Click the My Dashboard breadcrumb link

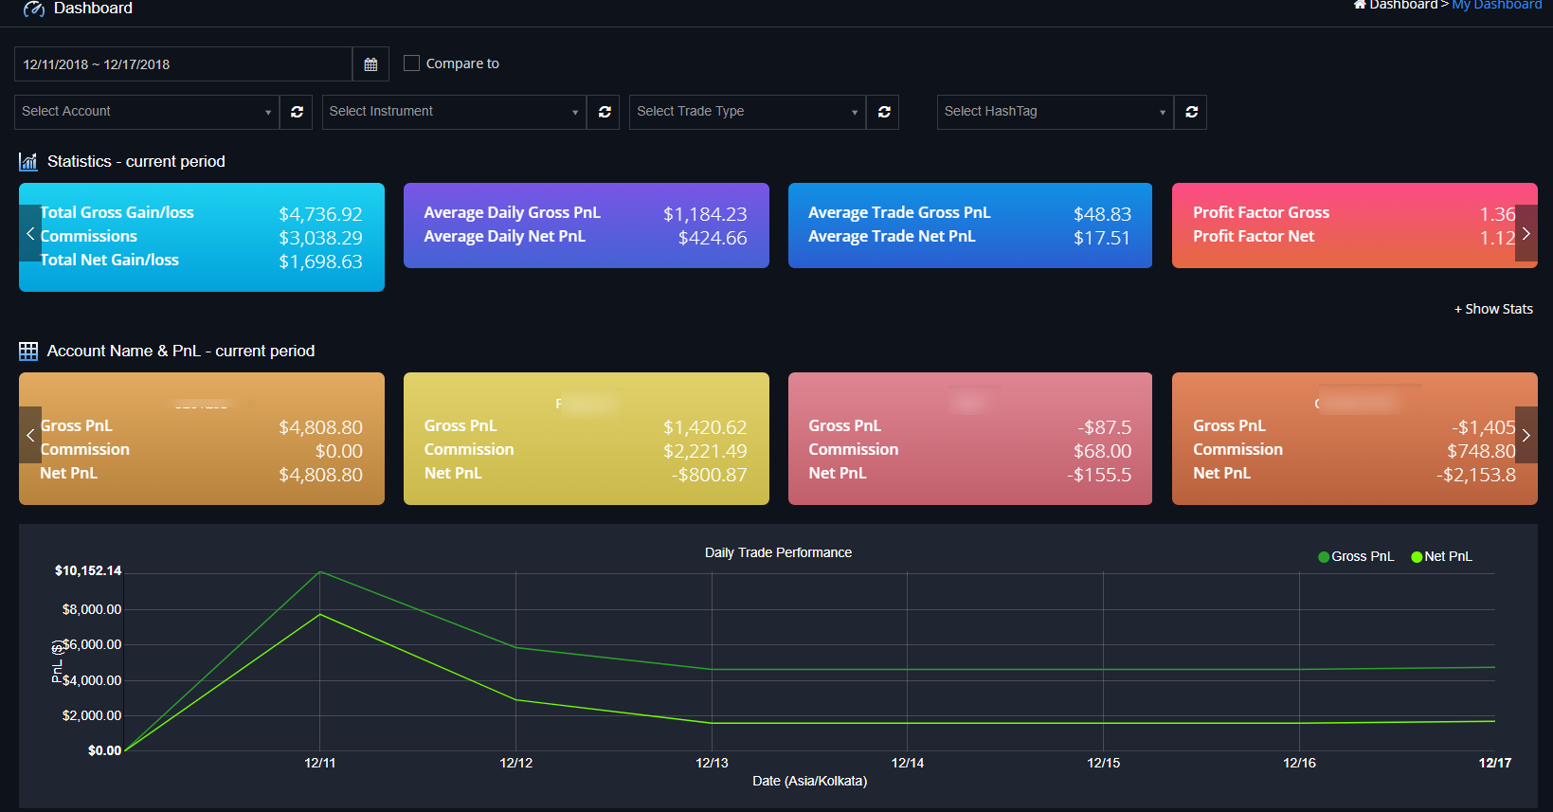tap(1497, 5)
